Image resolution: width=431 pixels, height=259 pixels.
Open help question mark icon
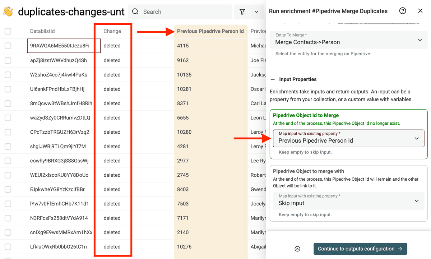point(403,11)
